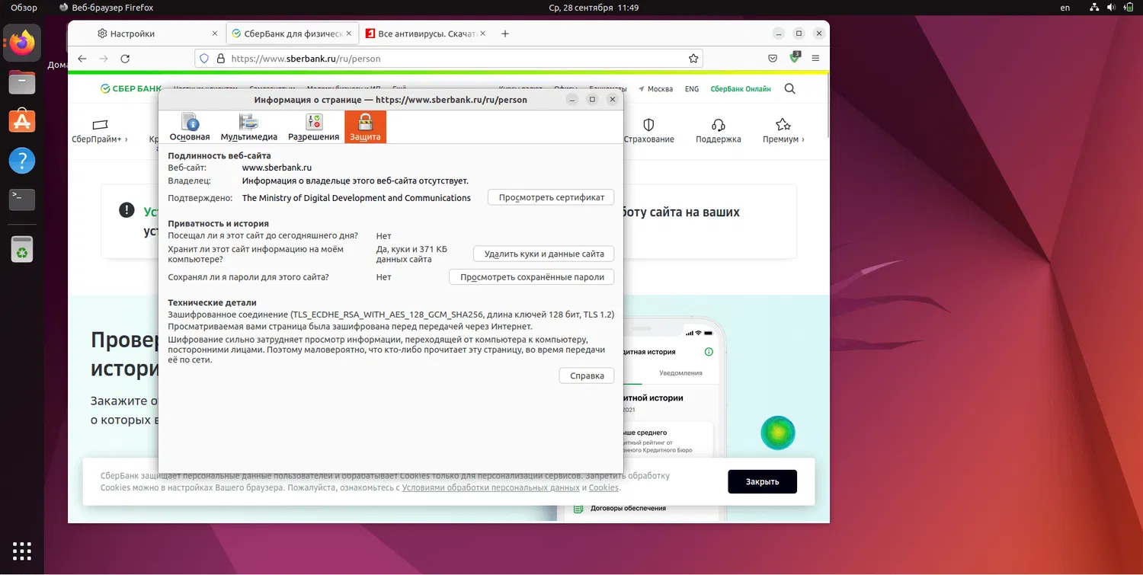1143x575 pixels.
Task: Open Terminal from the dock
Action: click(22, 200)
